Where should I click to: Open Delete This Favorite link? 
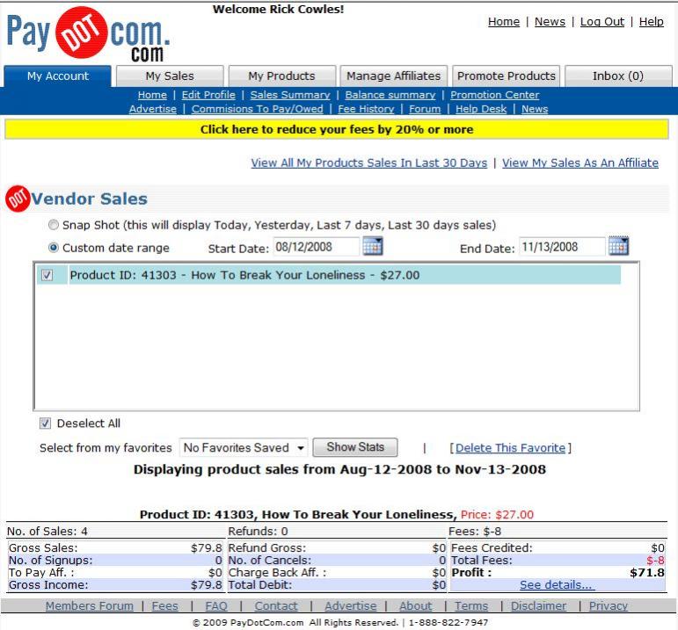point(510,448)
